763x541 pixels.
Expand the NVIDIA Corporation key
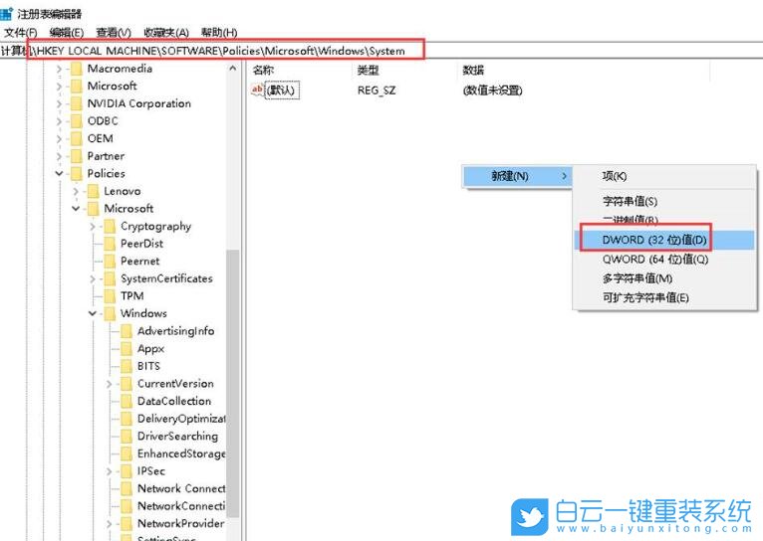pos(59,104)
